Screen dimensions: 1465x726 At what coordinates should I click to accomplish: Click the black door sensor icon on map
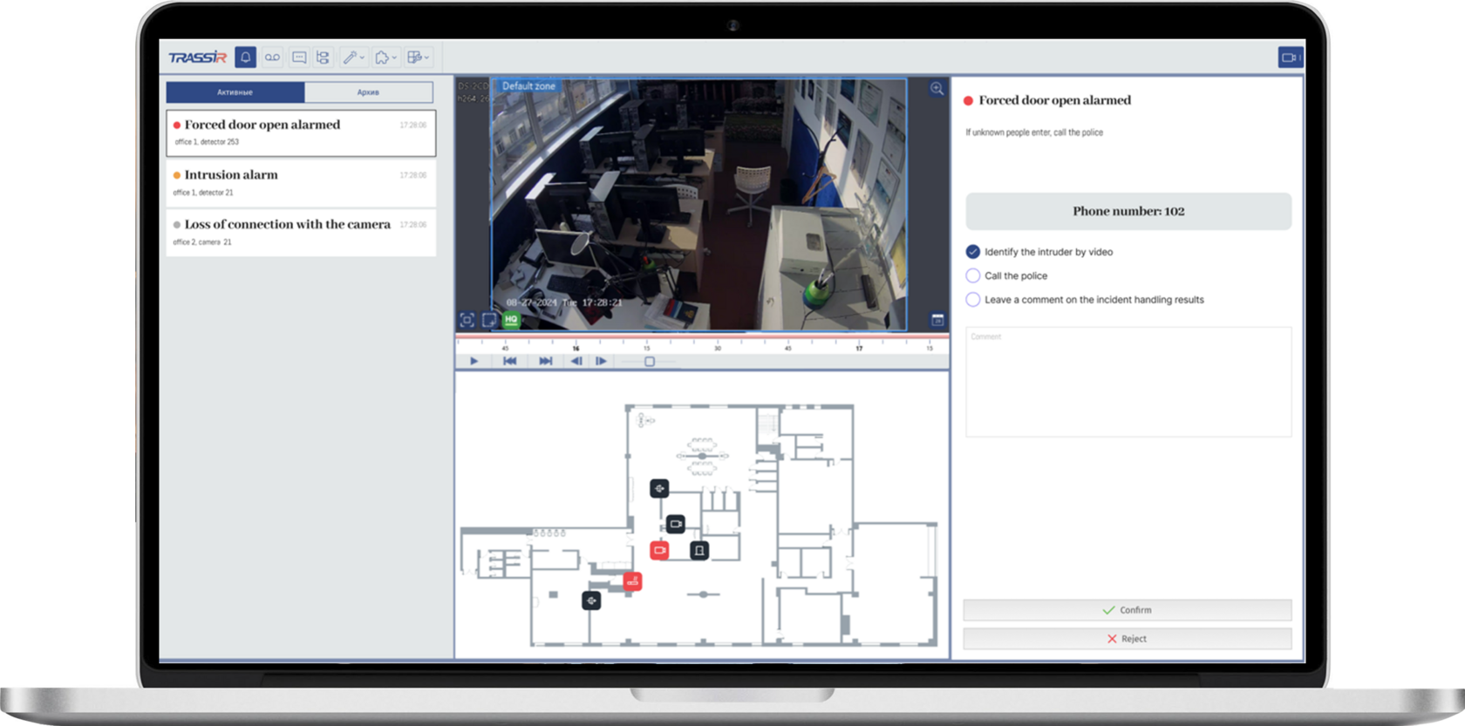coord(699,550)
